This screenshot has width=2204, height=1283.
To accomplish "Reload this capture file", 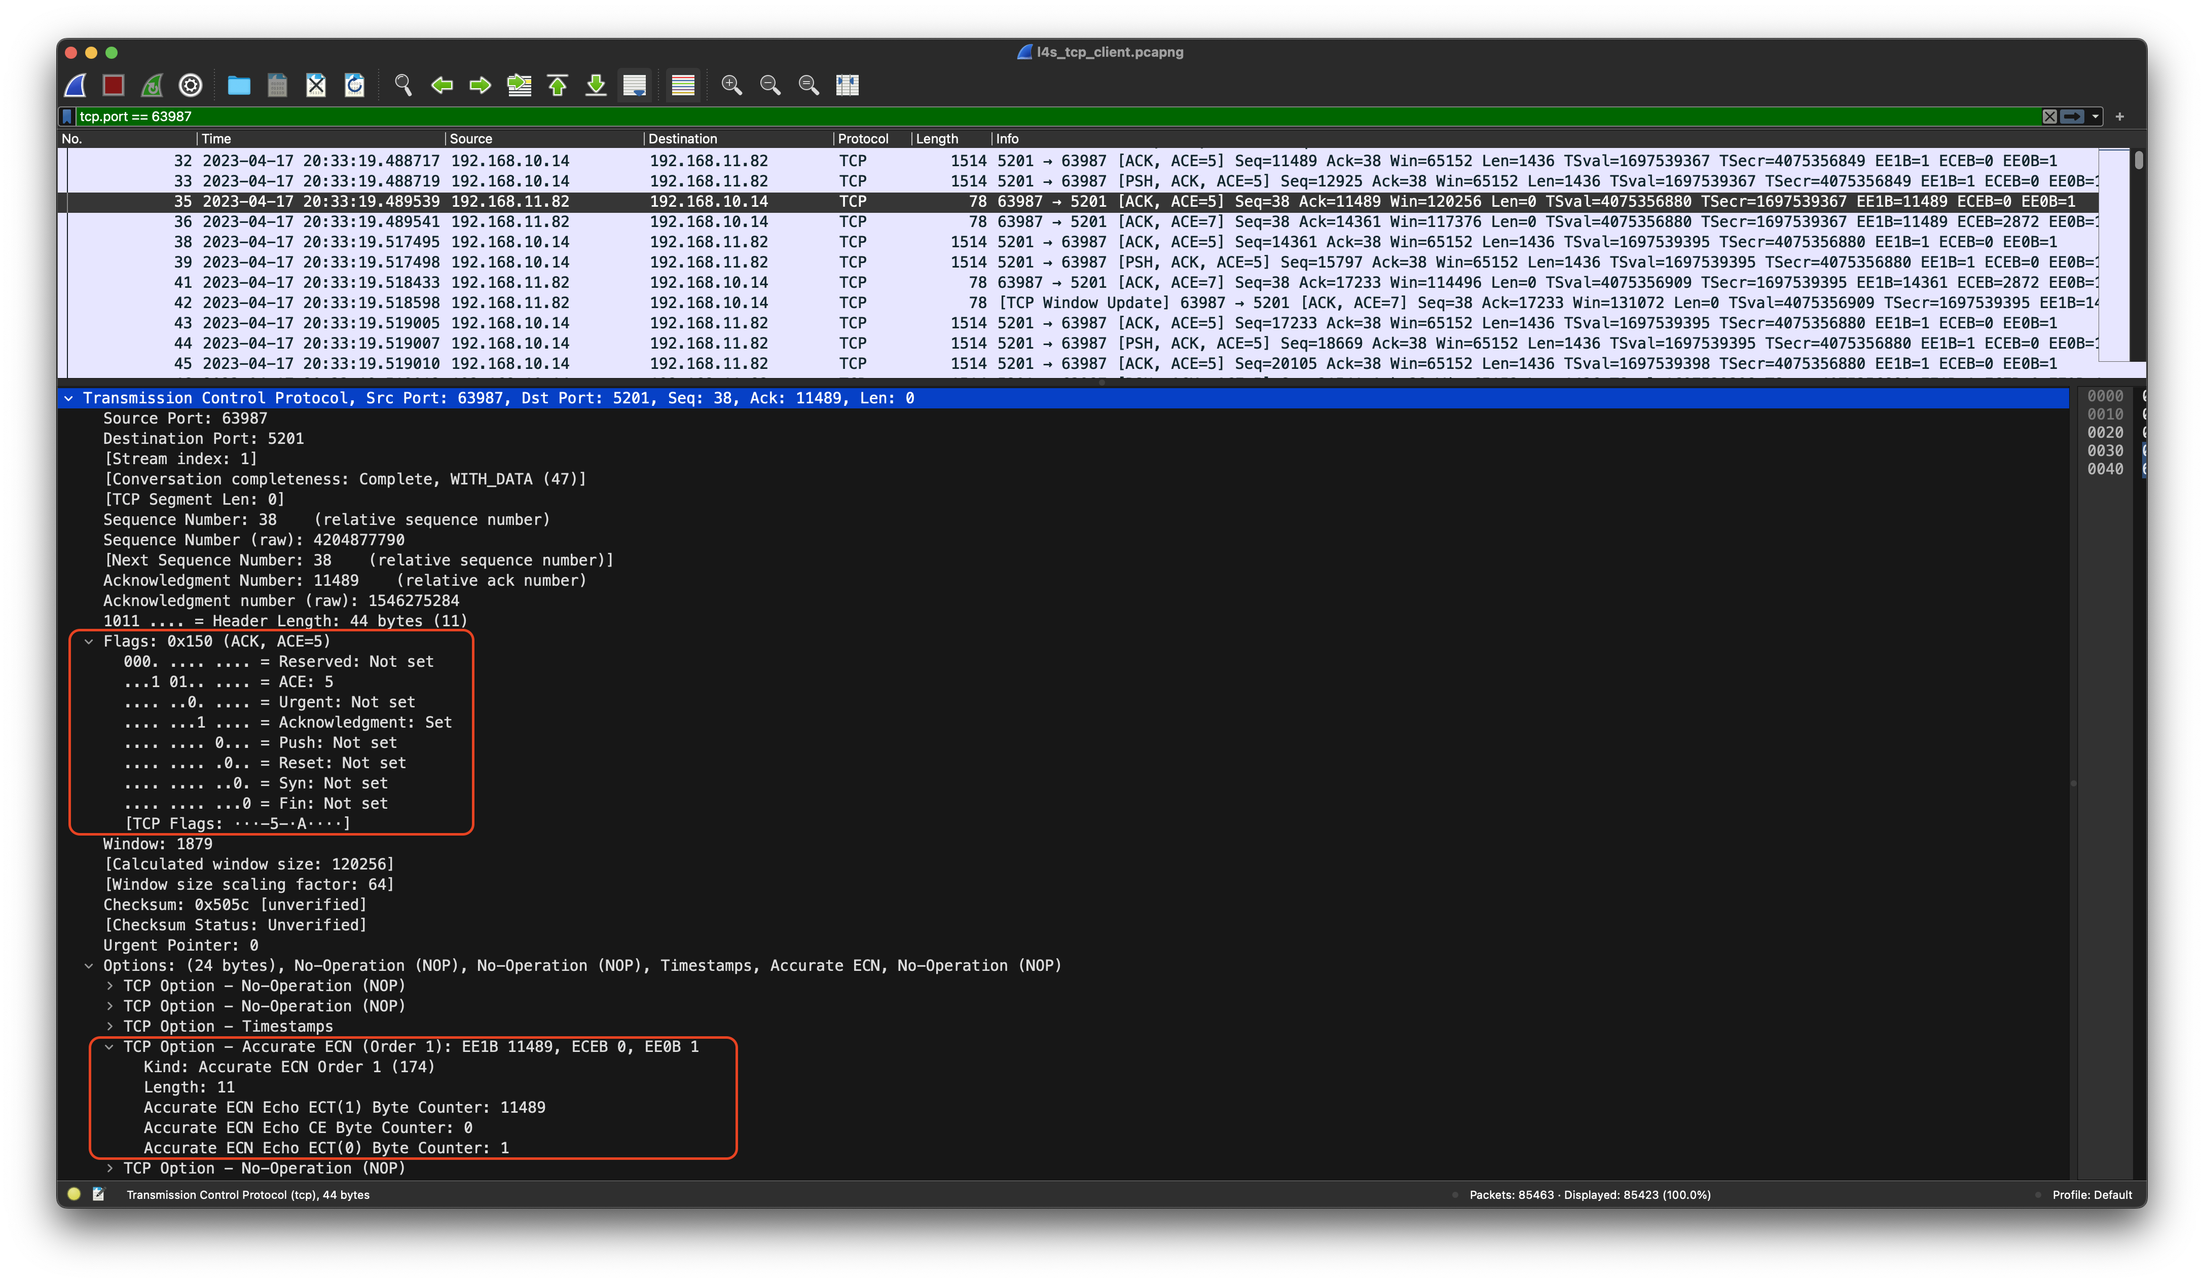I will pos(354,85).
